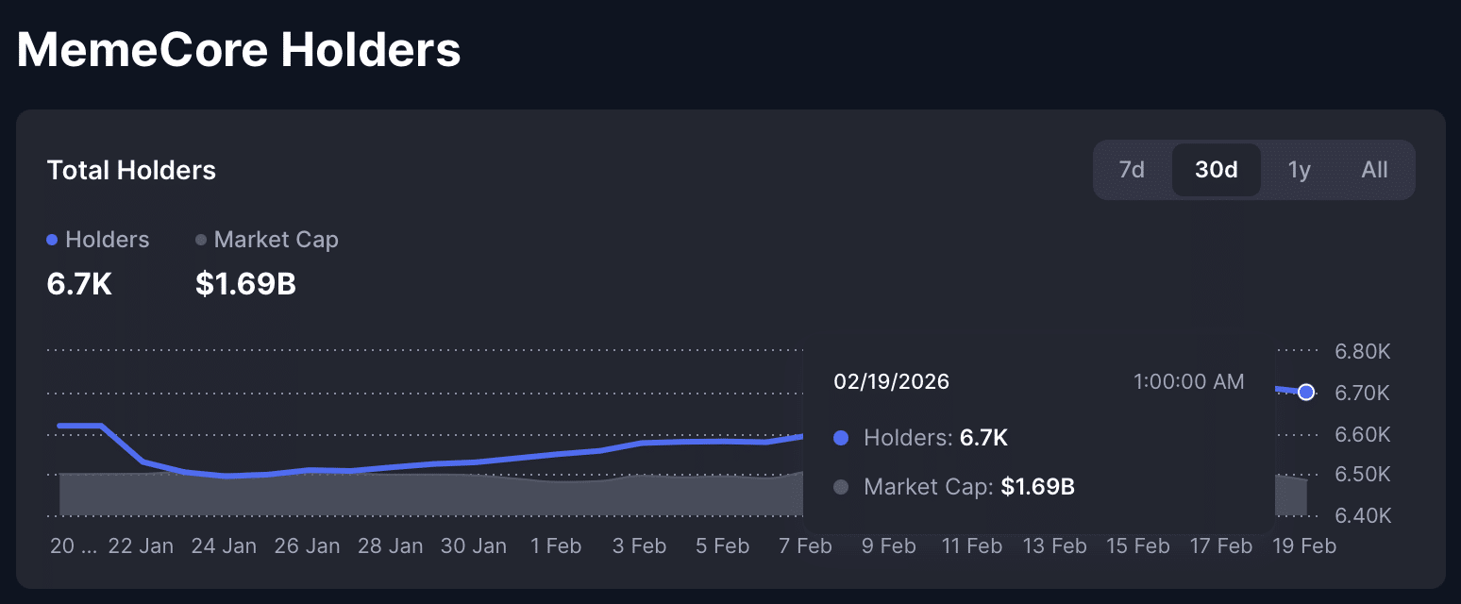Click the blue dot inside the tooltip
The width and height of the screenshot is (1461, 604).
tap(843, 438)
